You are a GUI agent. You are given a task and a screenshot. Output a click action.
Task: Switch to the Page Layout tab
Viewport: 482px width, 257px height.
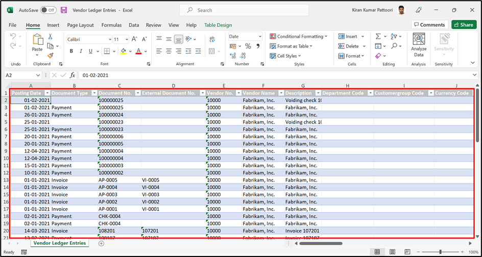click(x=81, y=25)
